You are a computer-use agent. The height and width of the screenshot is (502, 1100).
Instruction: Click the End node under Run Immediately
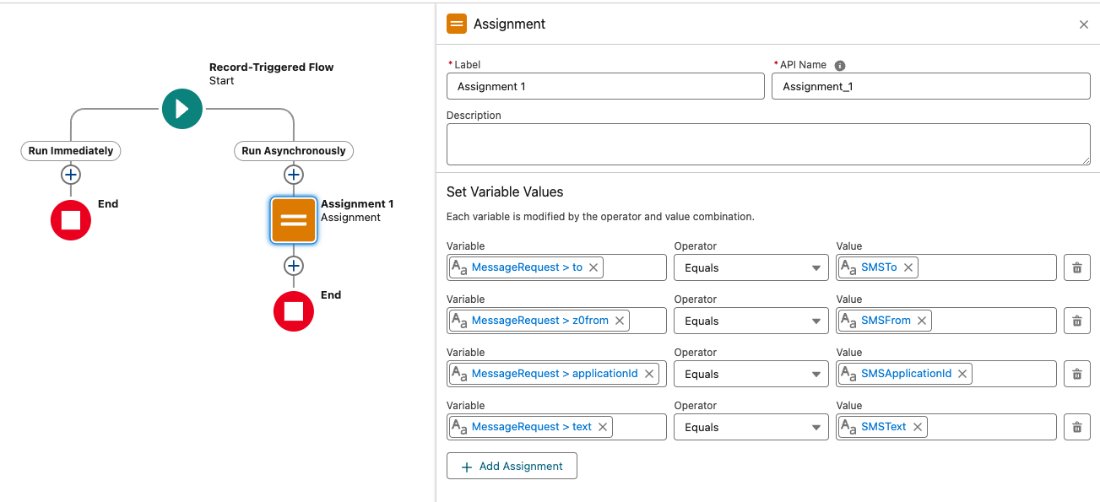tap(71, 220)
